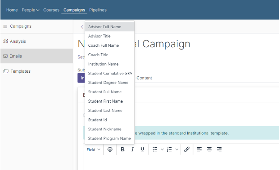The image size is (280, 170).
Task: Click the Analysis chart icon in the sidebar
Action: 5,41
